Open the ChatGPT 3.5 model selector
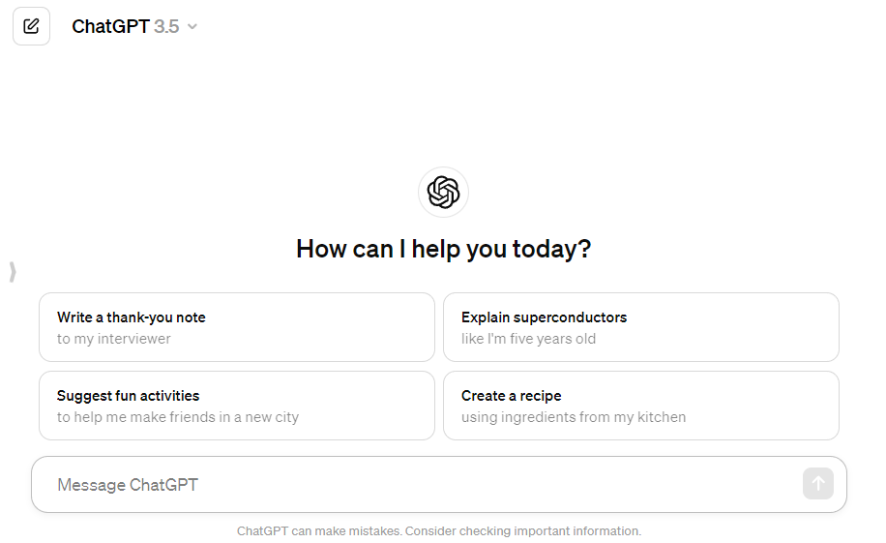The width and height of the screenshot is (886, 543). tap(134, 26)
